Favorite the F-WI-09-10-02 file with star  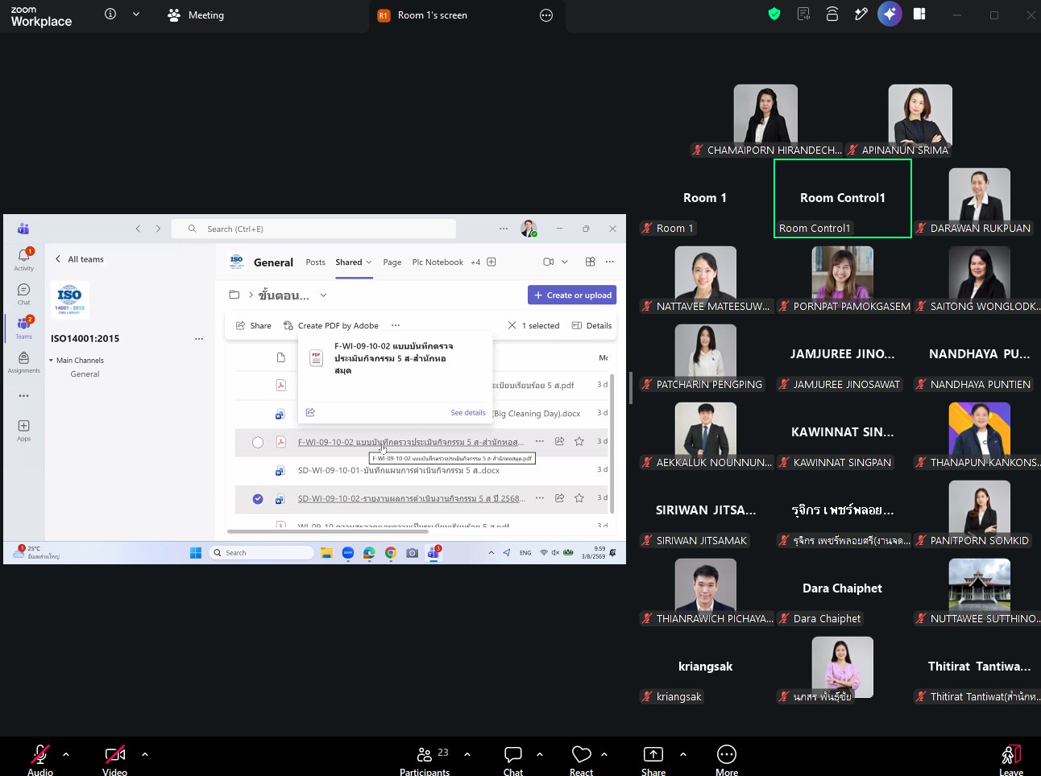579,441
